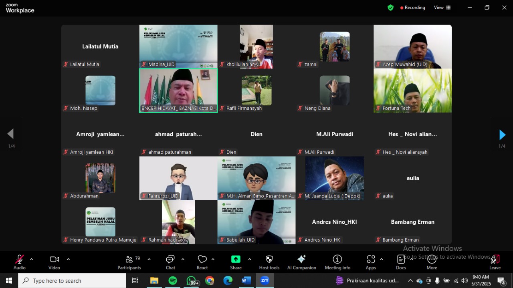Open Host tools shield menu
513x288 pixels.
coord(269,262)
